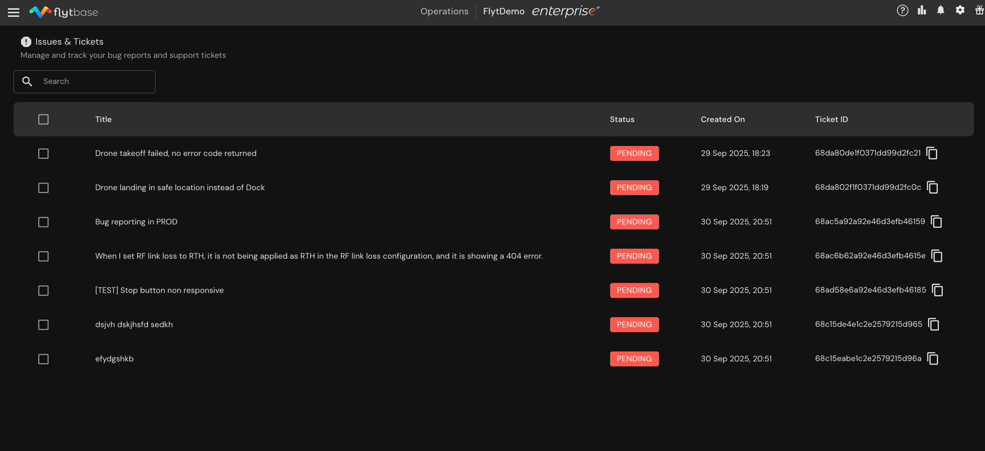
Task: Open ticket 'dsjvh dskjhsfd sedkh'
Action: [x=134, y=324]
